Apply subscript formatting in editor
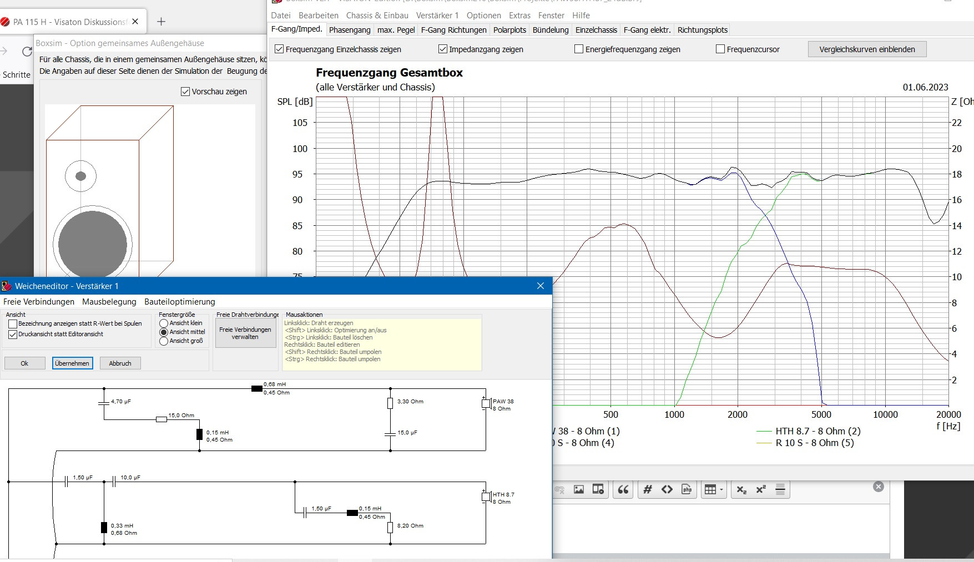The height and width of the screenshot is (562, 974). point(741,489)
